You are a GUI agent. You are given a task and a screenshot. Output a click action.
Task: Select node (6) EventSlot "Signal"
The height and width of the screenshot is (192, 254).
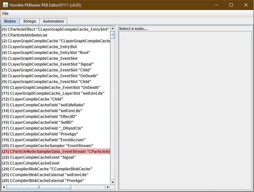(56, 64)
